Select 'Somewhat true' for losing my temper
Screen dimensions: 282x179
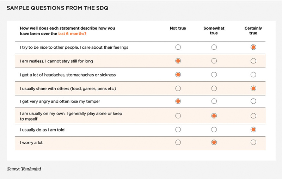coord(214,101)
